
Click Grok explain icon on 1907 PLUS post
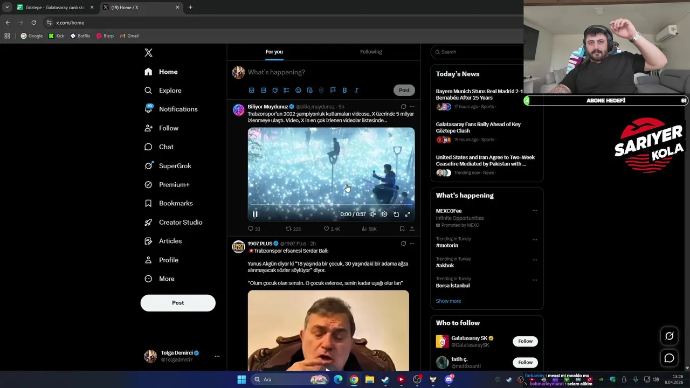(403, 244)
